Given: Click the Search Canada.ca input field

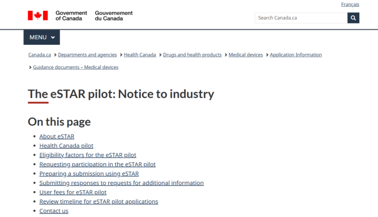Looking at the screenshot, I should [301, 18].
